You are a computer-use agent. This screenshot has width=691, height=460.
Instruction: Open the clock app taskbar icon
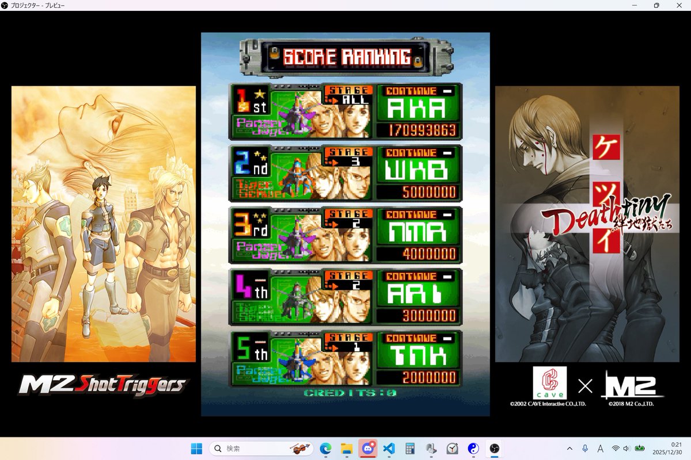click(452, 448)
